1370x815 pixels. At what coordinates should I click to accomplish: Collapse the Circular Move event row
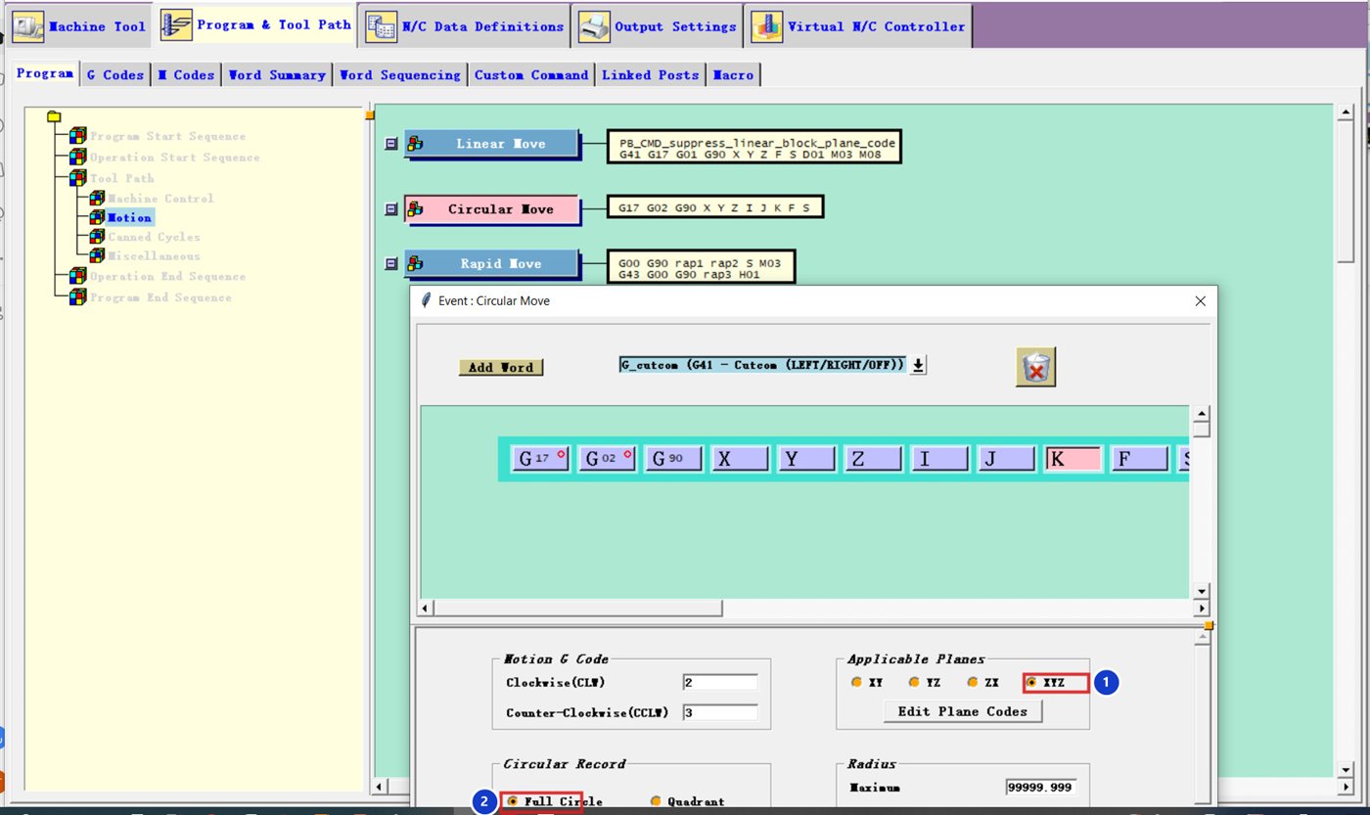(391, 209)
